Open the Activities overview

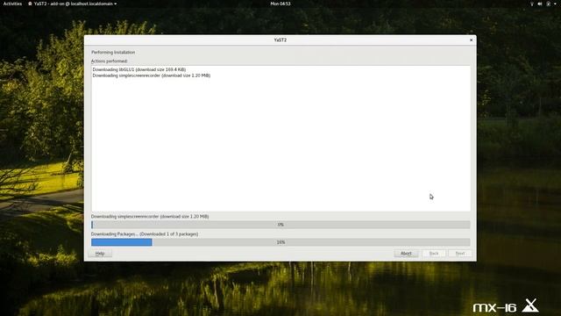coord(12,4)
